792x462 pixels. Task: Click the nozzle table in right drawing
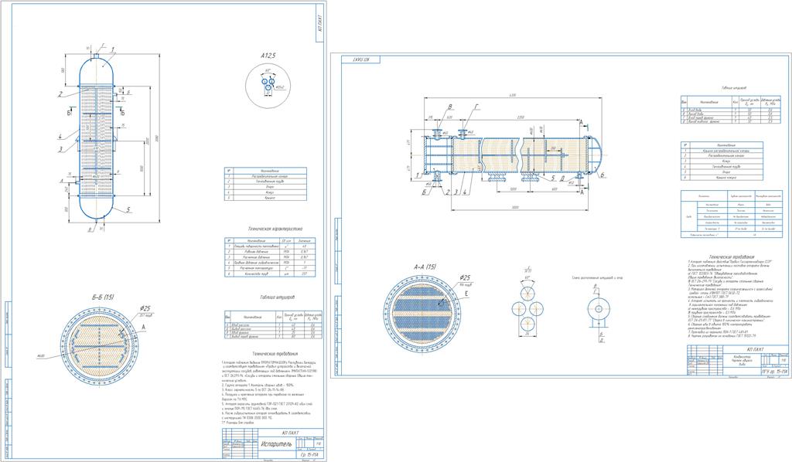[730, 110]
